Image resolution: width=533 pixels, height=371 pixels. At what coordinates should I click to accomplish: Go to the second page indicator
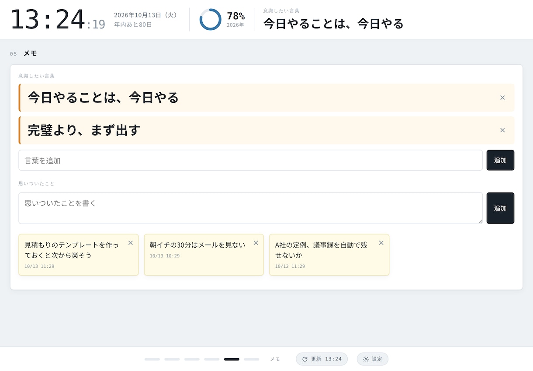click(x=172, y=359)
